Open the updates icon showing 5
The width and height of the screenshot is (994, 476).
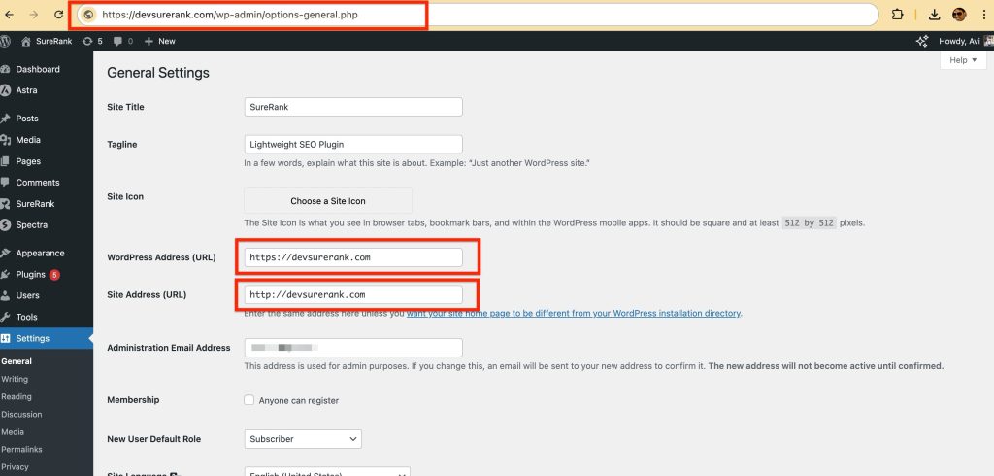point(93,41)
